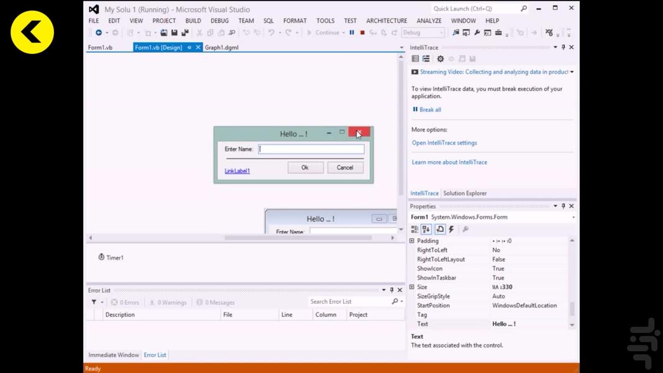
Task: Open the DEBUG menu
Action: pyautogui.click(x=219, y=21)
